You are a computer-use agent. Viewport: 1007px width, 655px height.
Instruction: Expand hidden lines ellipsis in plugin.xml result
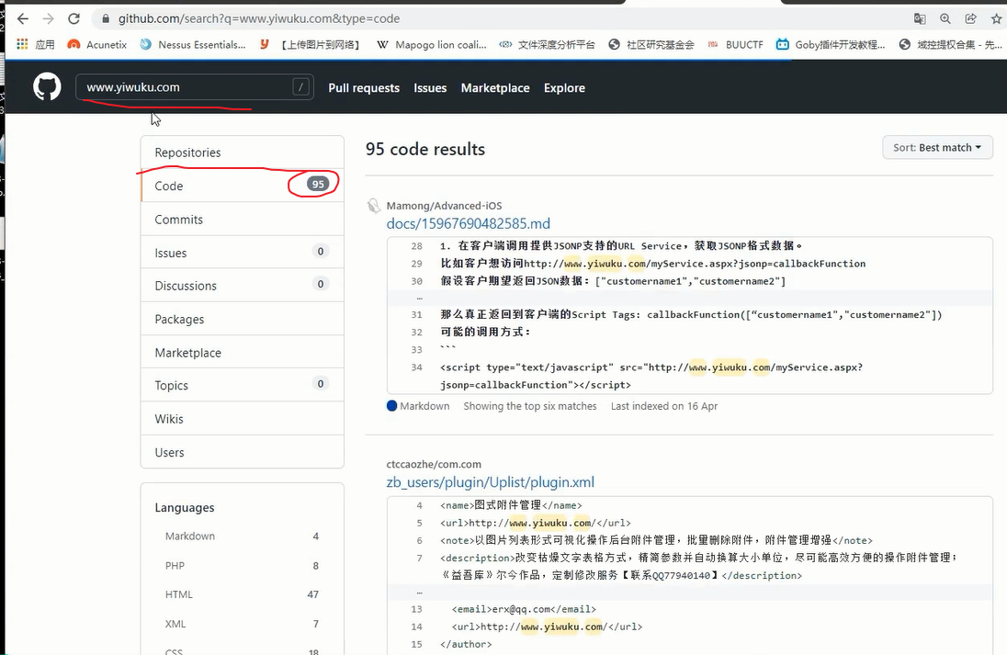coord(419,592)
